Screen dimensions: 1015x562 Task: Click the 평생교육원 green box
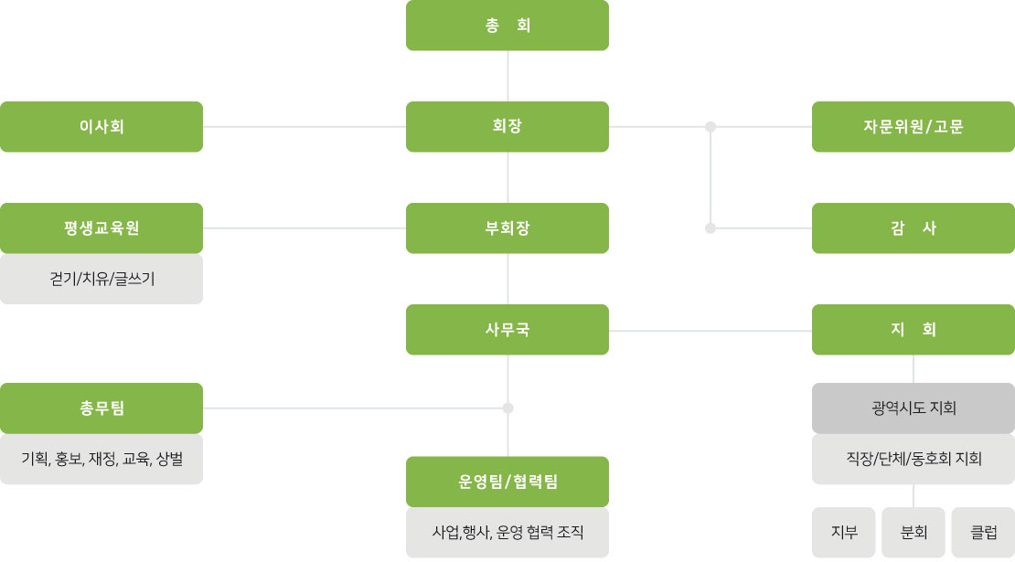(x=101, y=228)
